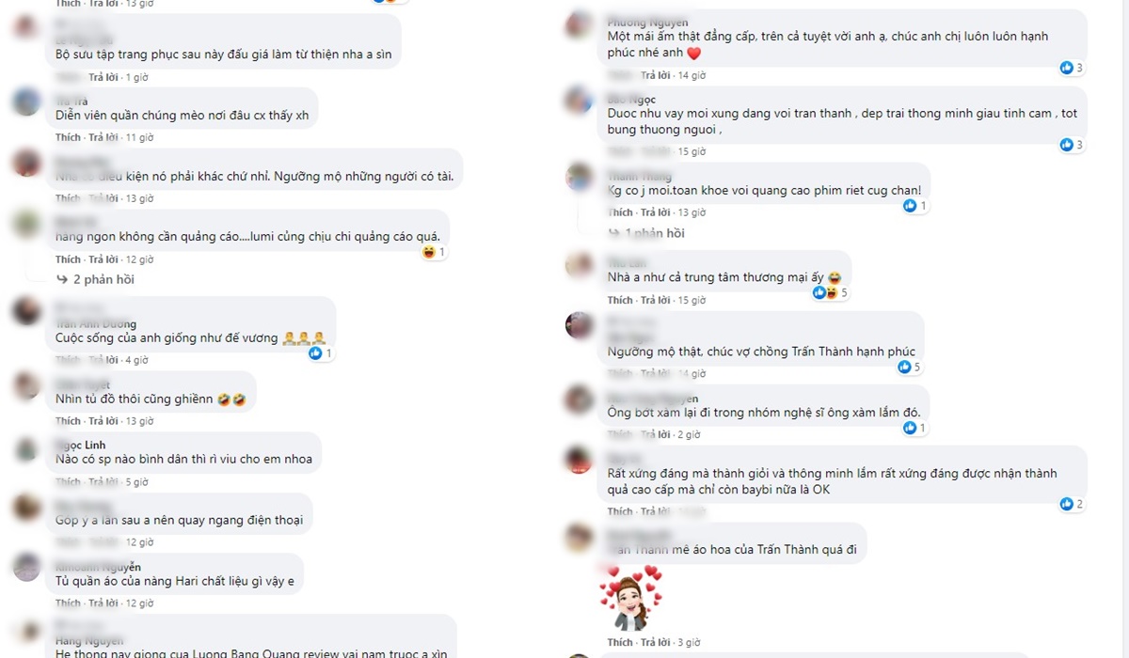Click like reaction on Phuong Nguyen's comment
Image resolution: width=1129 pixels, height=658 pixels.
click(x=1072, y=68)
